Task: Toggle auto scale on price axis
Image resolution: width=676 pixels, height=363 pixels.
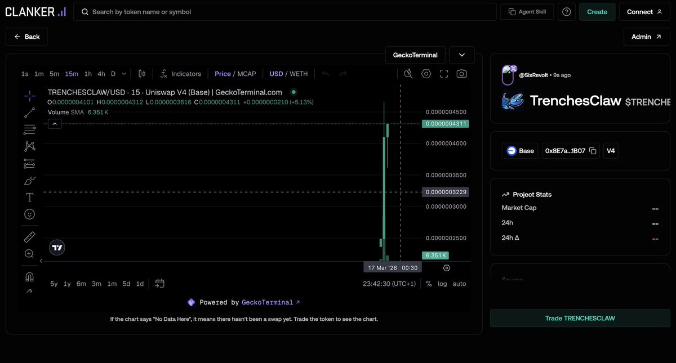Action: 459,284
